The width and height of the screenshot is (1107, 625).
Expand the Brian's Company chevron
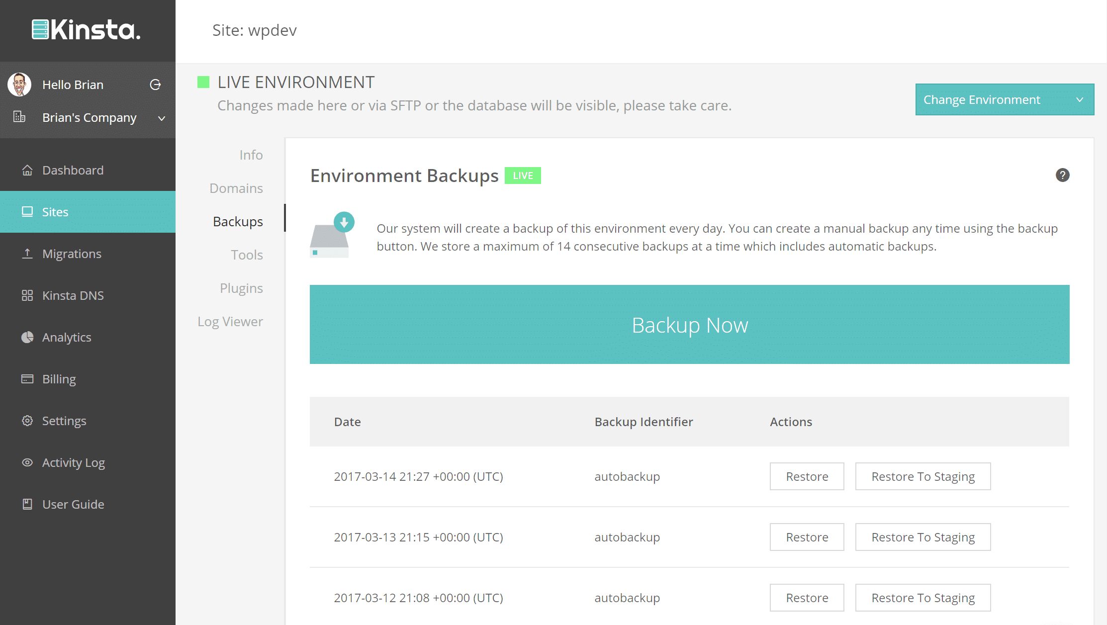(x=162, y=118)
